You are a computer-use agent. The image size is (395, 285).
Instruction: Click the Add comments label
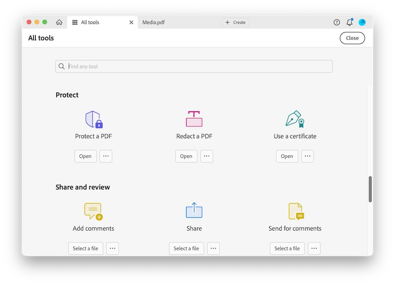[93, 229]
